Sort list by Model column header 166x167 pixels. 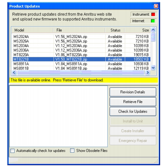32,30
